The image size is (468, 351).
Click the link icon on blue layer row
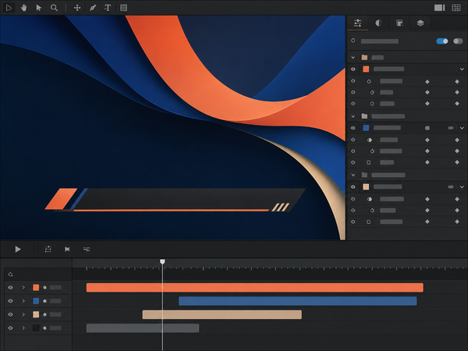point(451,128)
